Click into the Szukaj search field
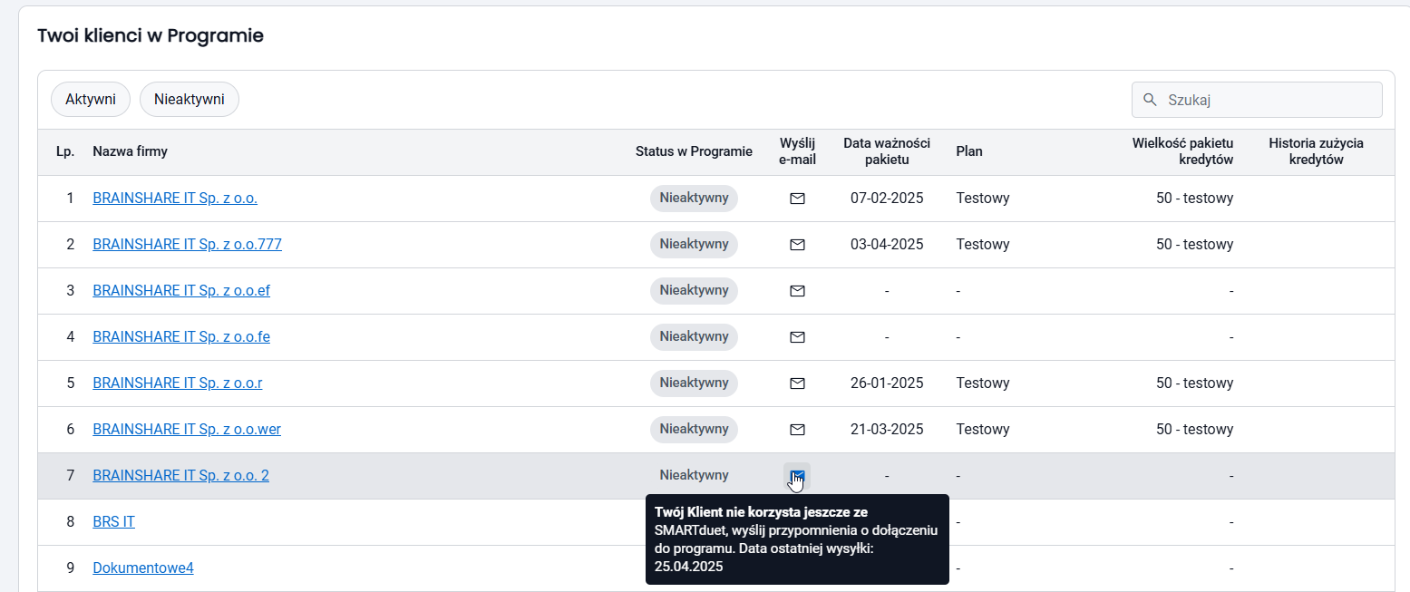Screen dimensions: 1410x592 (x=1257, y=100)
